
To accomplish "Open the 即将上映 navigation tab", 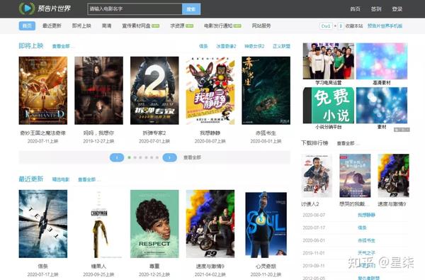I will point(81,26).
